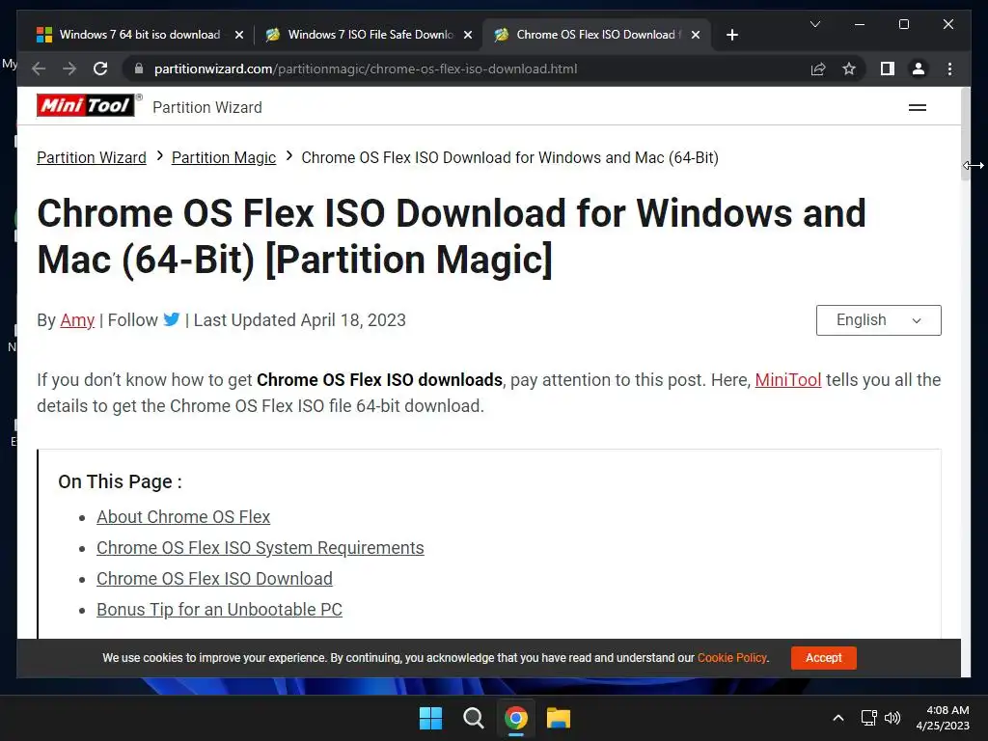
Task: Open the tab search chevron in title bar
Action: coord(814,24)
